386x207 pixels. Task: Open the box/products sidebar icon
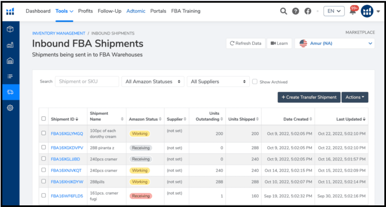pyautogui.click(x=10, y=30)
